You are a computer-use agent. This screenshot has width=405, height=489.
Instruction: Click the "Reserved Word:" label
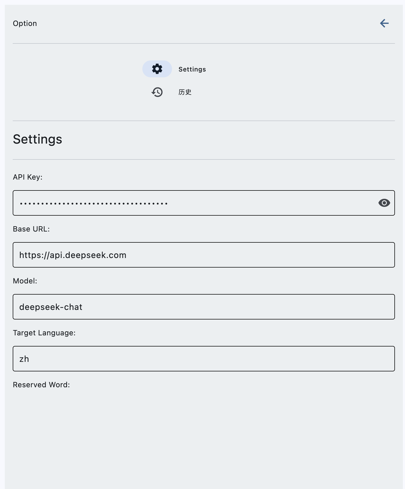coord(41,385)
